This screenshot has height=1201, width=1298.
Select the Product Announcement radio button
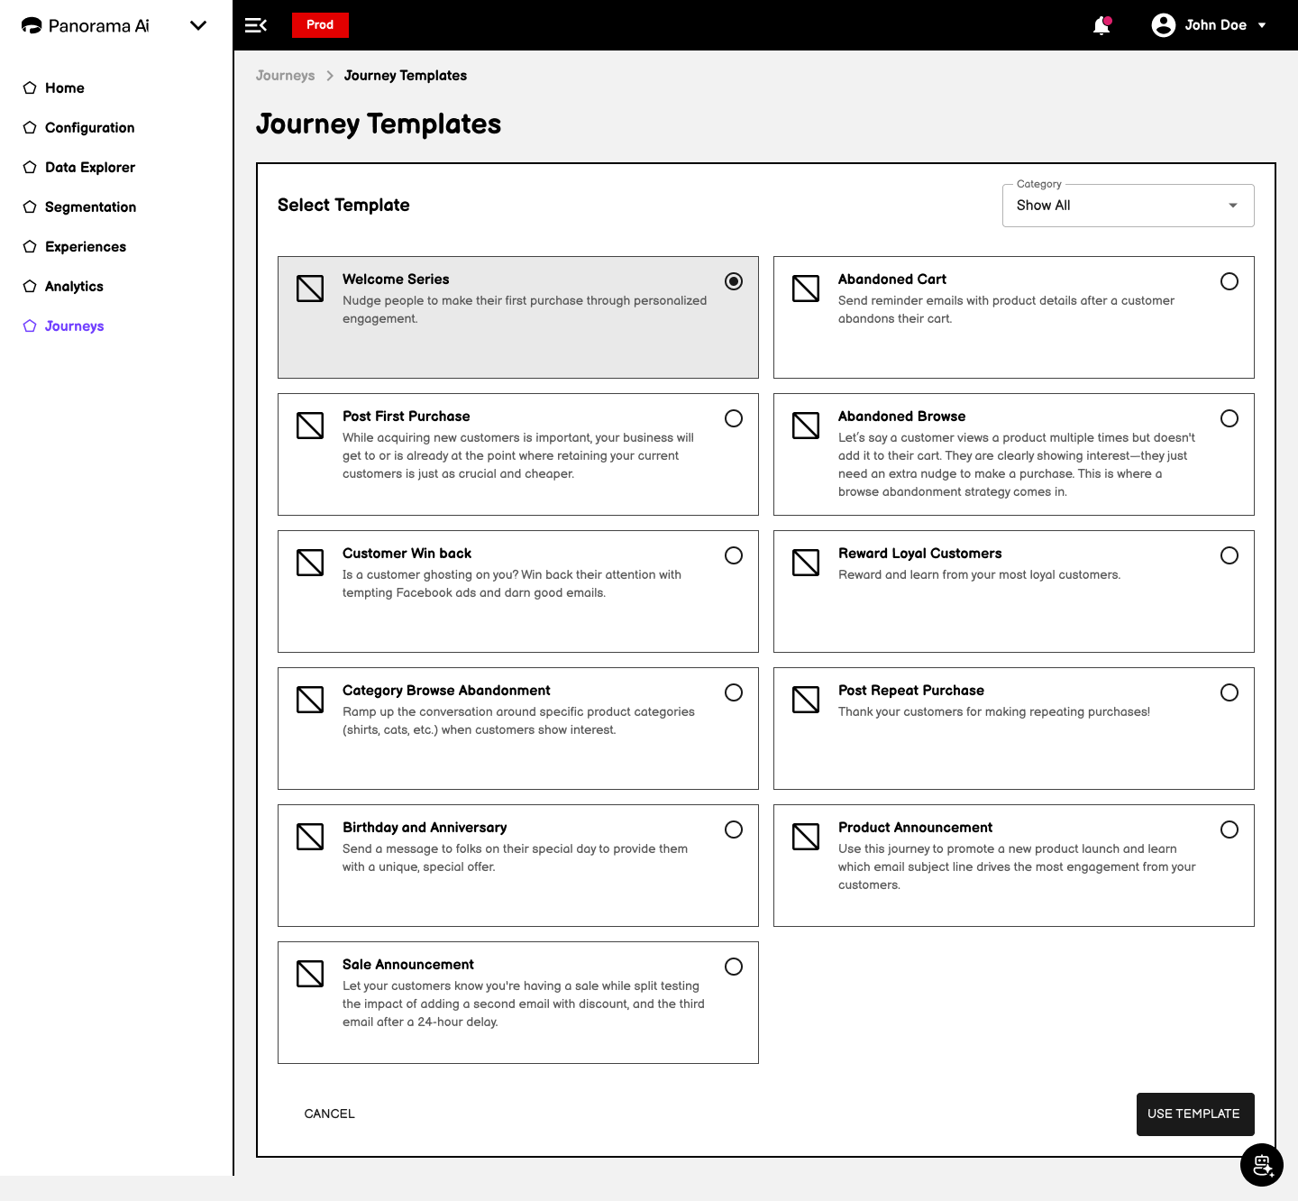click(1229, 830)
